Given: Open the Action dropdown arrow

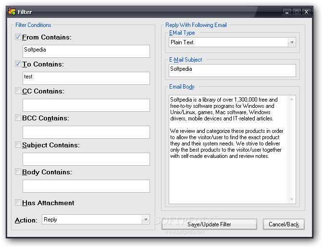Looking at the screenshot, I should (146, 220).
